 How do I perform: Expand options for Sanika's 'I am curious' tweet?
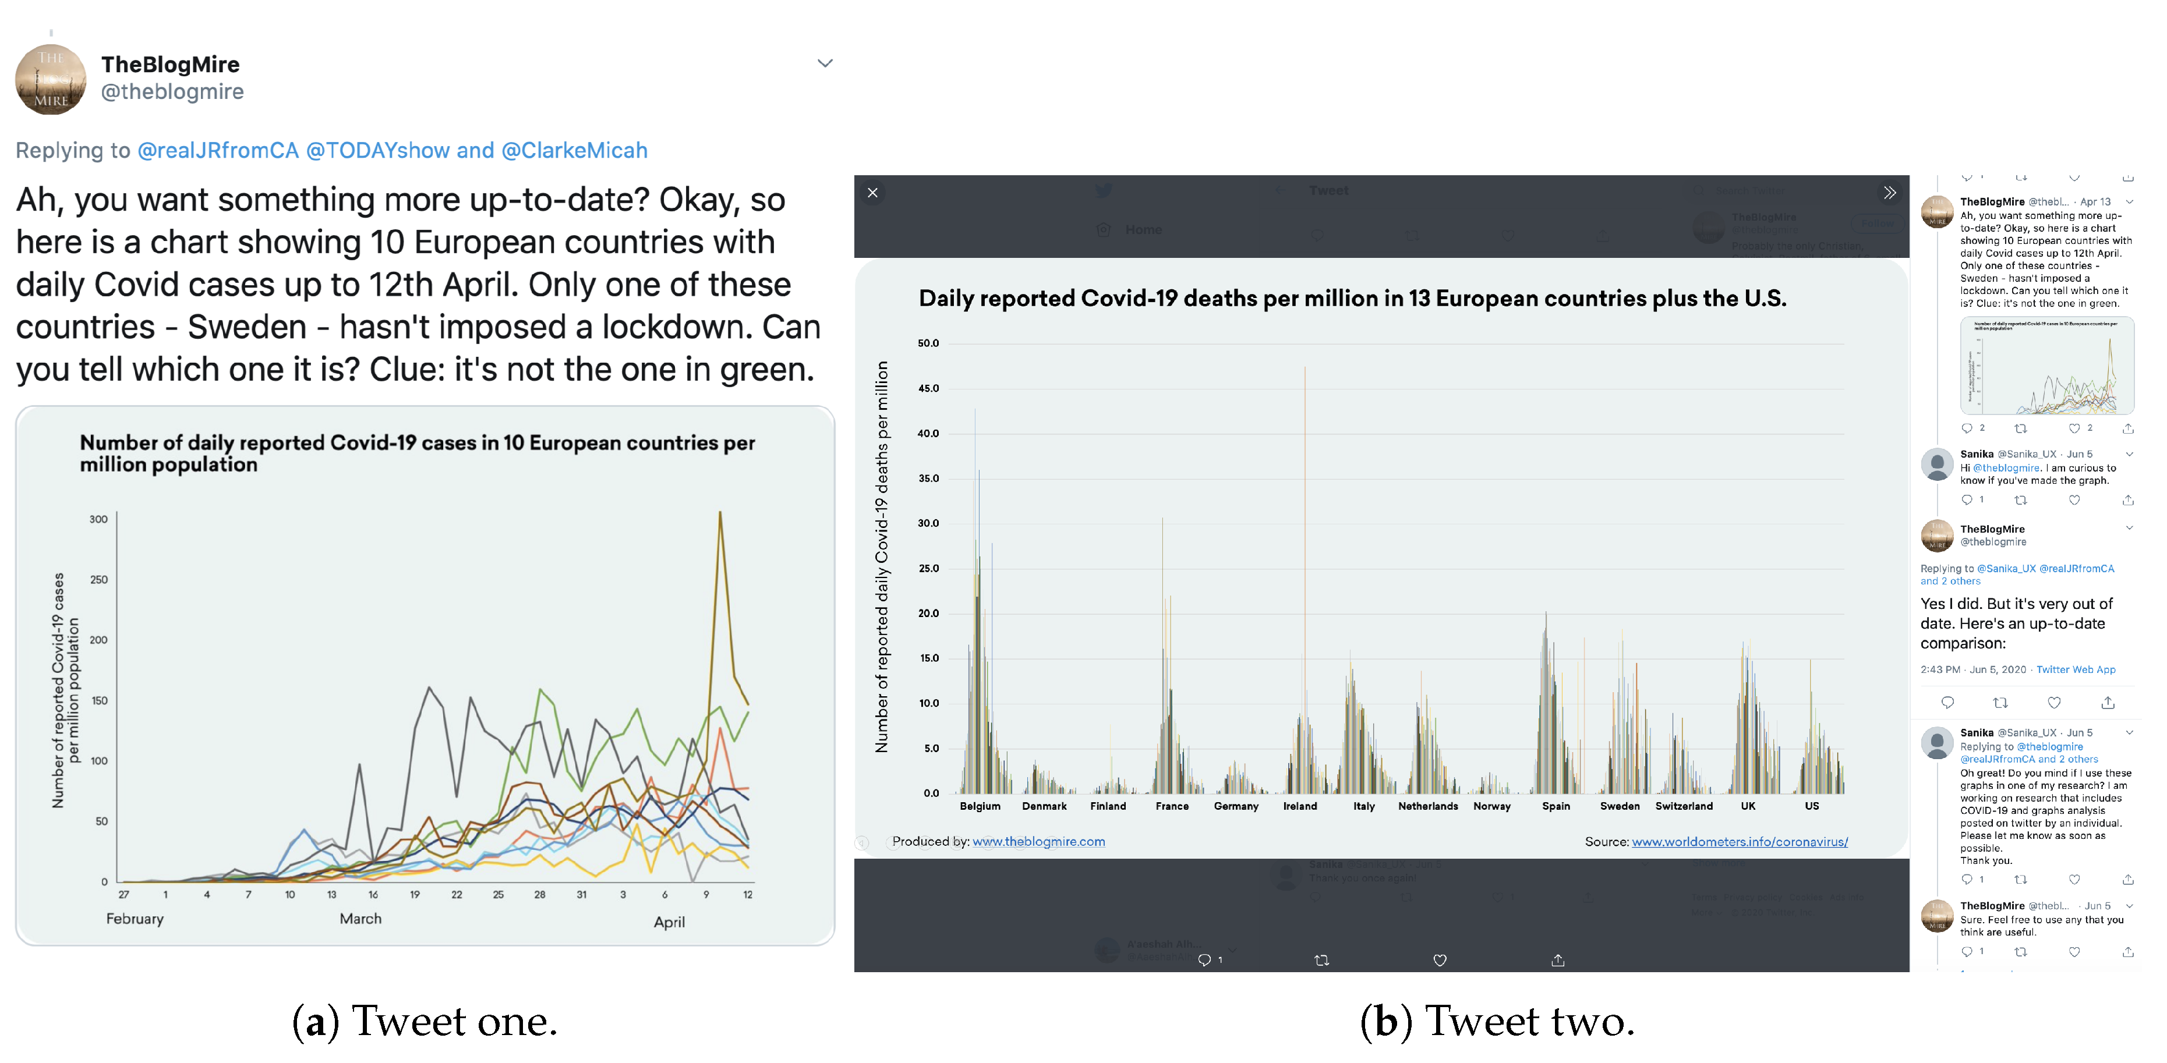[x=2129, y=454]
